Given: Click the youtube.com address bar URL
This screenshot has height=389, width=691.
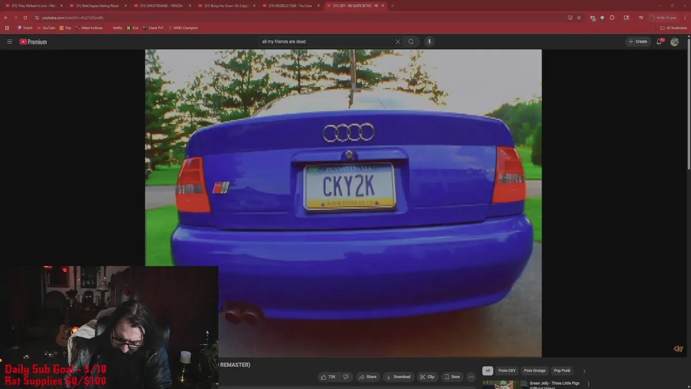Looking at the screenshot, I should click(x=73, y=17).
